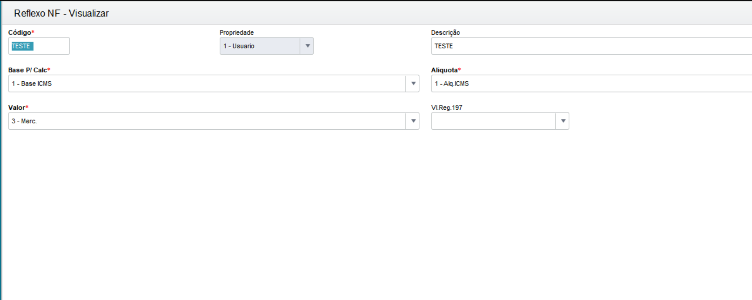
Task: Click the Base P/ Calc label
Action: pyautogui.click(x=29, y=70)
